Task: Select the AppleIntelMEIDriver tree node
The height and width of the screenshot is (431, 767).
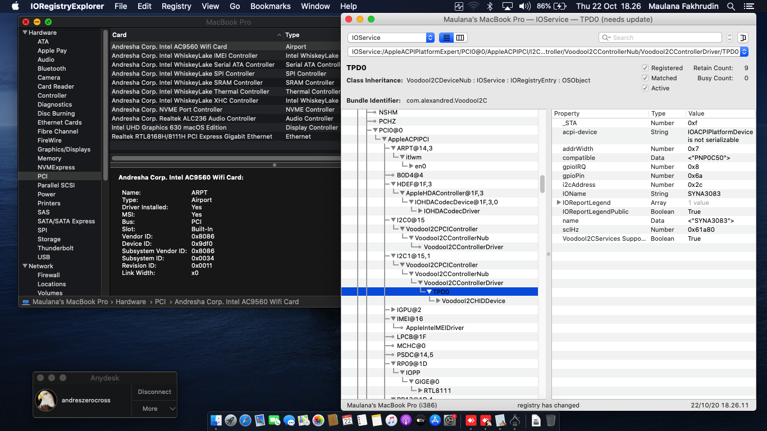Action: pyautogui.click(x=435, y=328)
